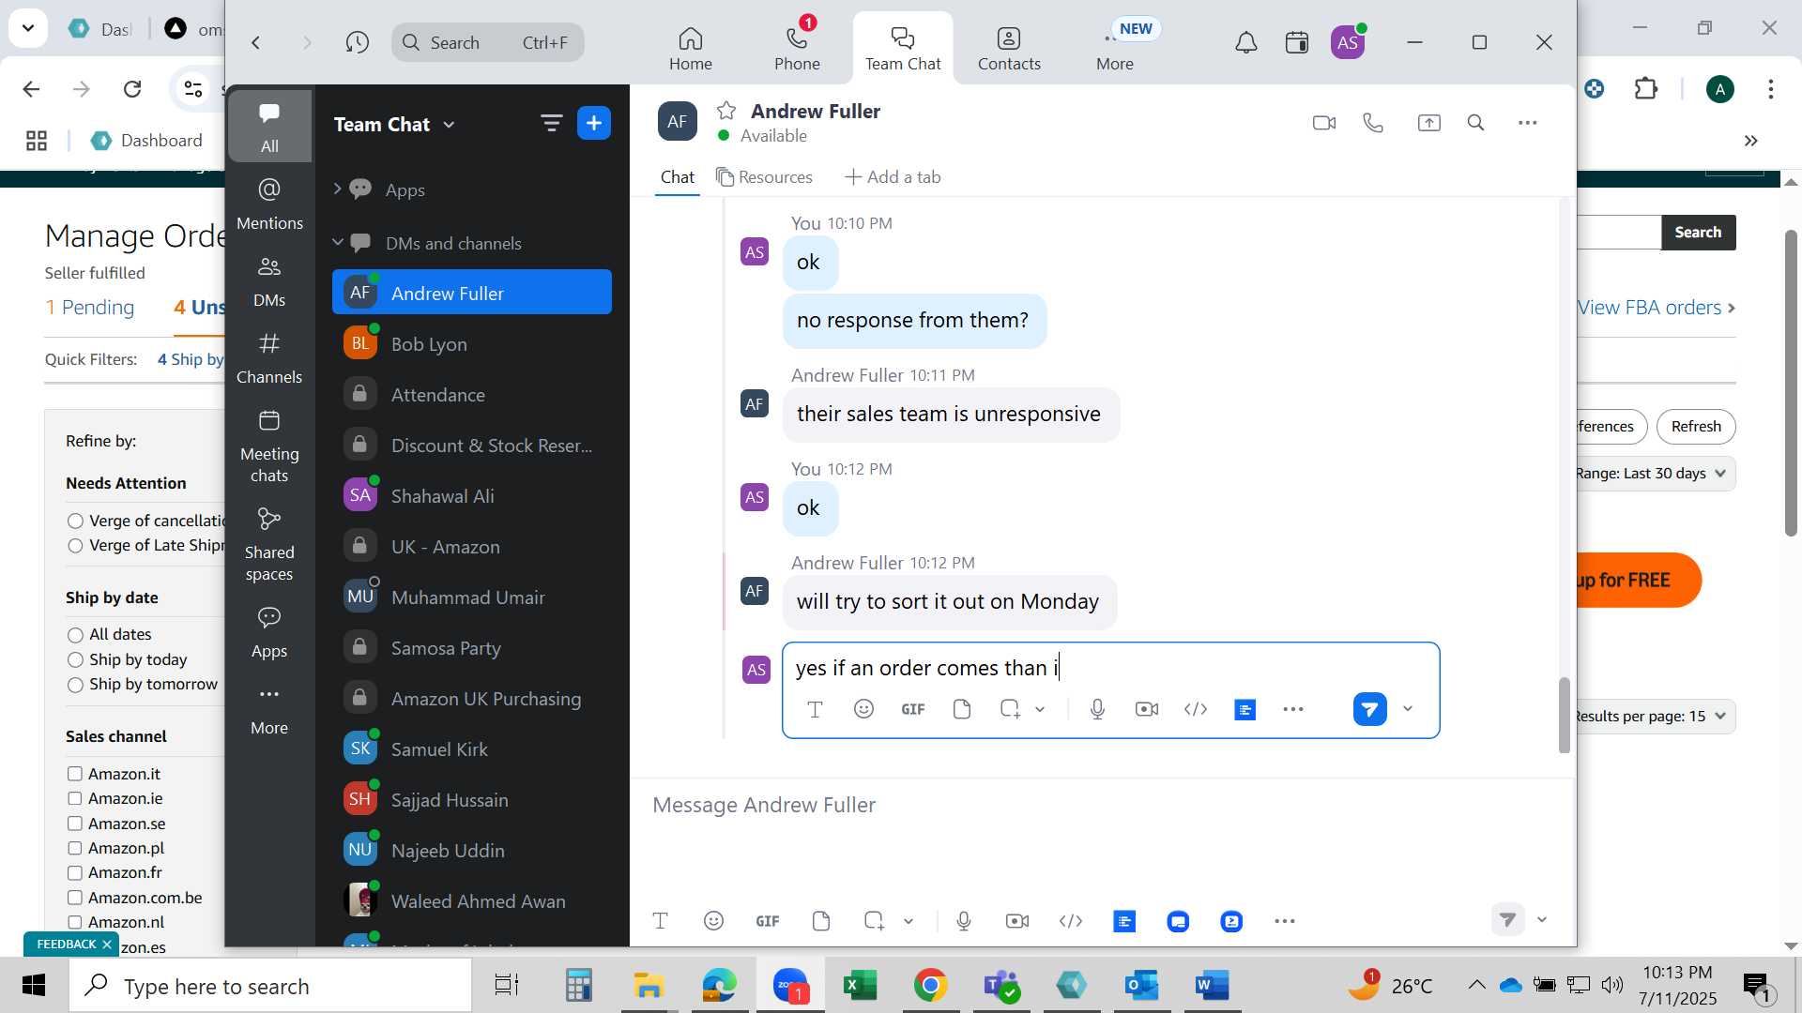Open notifications bell in Zoom

click(x=1245, y=42)
